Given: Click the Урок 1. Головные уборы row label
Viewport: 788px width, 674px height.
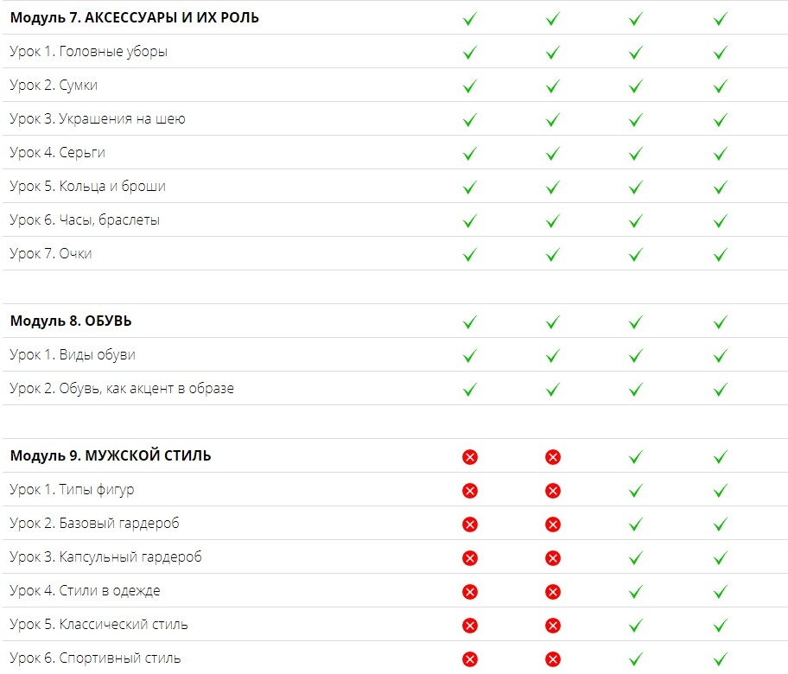Looking at the screenshot, I should pyautogui.click(x=88, y=51).
